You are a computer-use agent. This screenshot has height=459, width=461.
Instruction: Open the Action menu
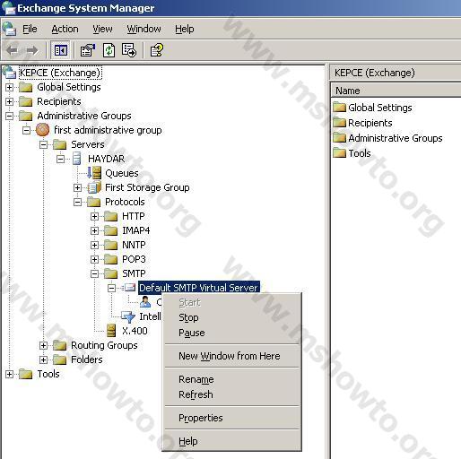click(x=65, y=29)
